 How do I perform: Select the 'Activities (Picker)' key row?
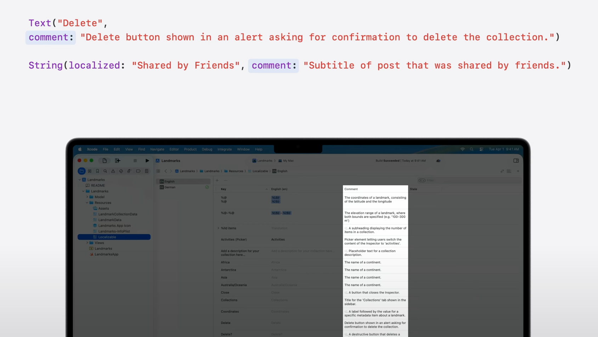click(234, 240)
